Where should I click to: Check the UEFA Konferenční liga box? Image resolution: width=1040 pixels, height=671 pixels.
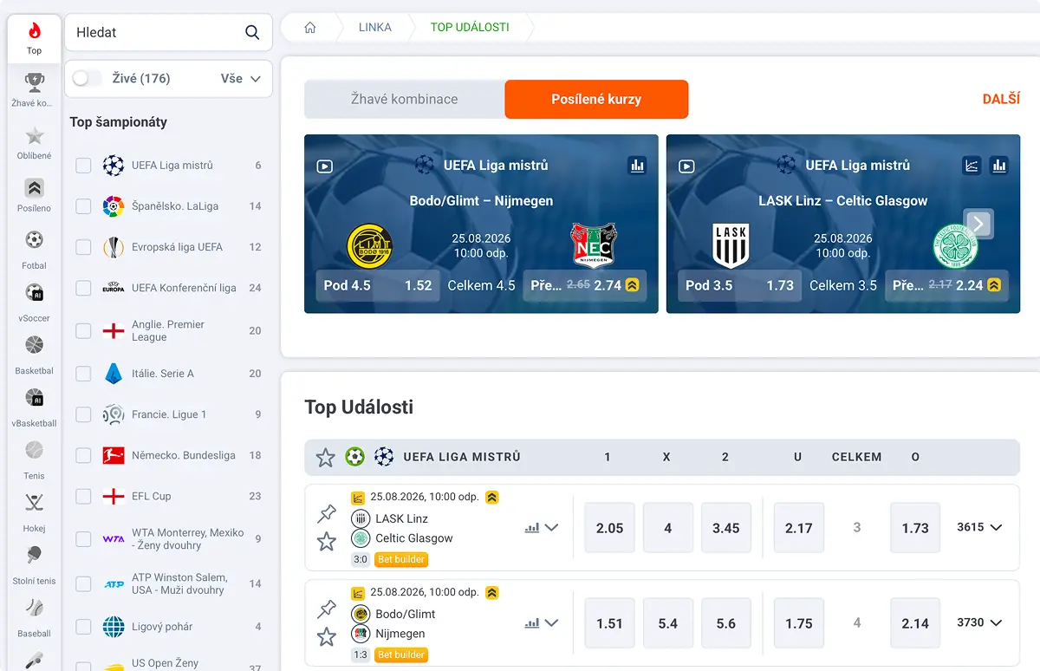pos(83,288)
